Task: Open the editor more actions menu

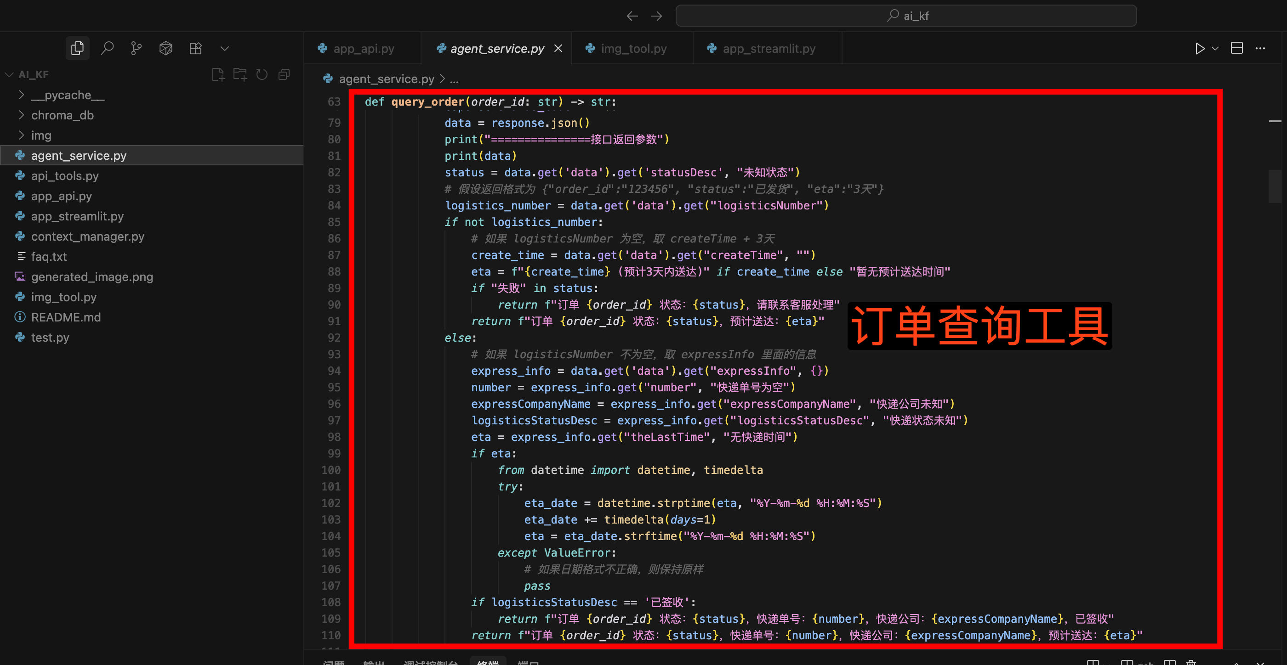Action: coord(1261,48)
